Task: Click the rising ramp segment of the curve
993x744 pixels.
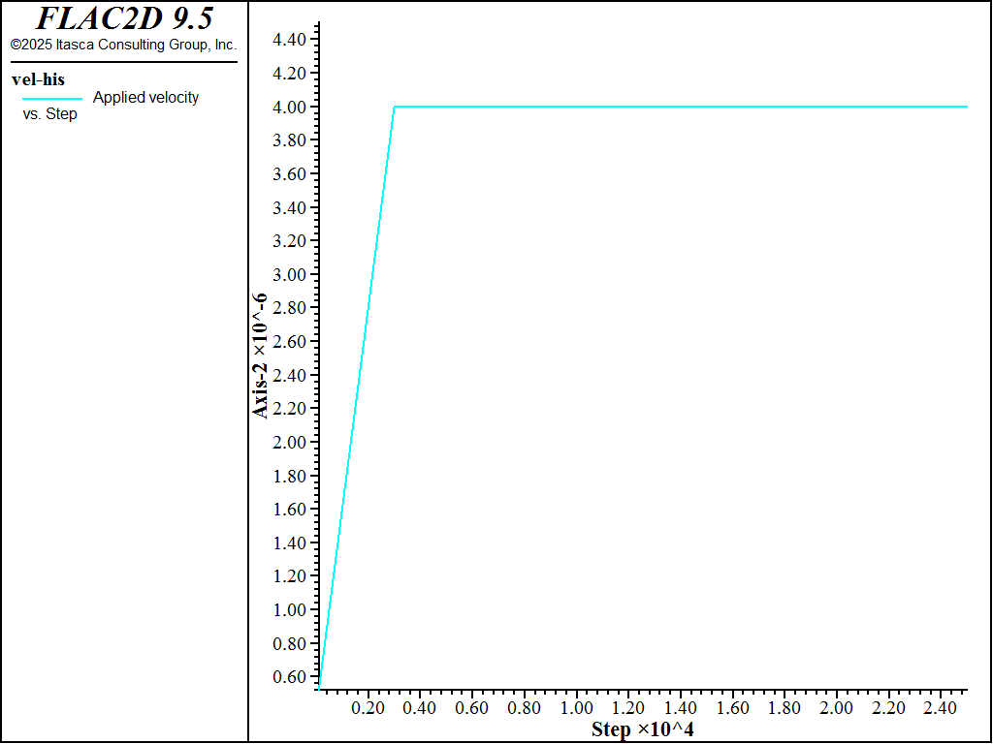Action: point(357,397)
